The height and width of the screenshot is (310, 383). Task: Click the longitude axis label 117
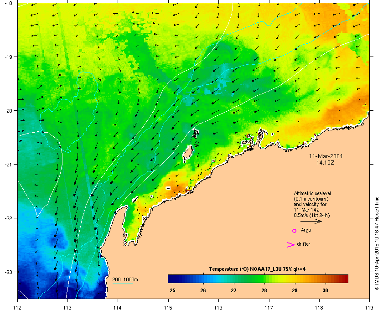(269, 307)
